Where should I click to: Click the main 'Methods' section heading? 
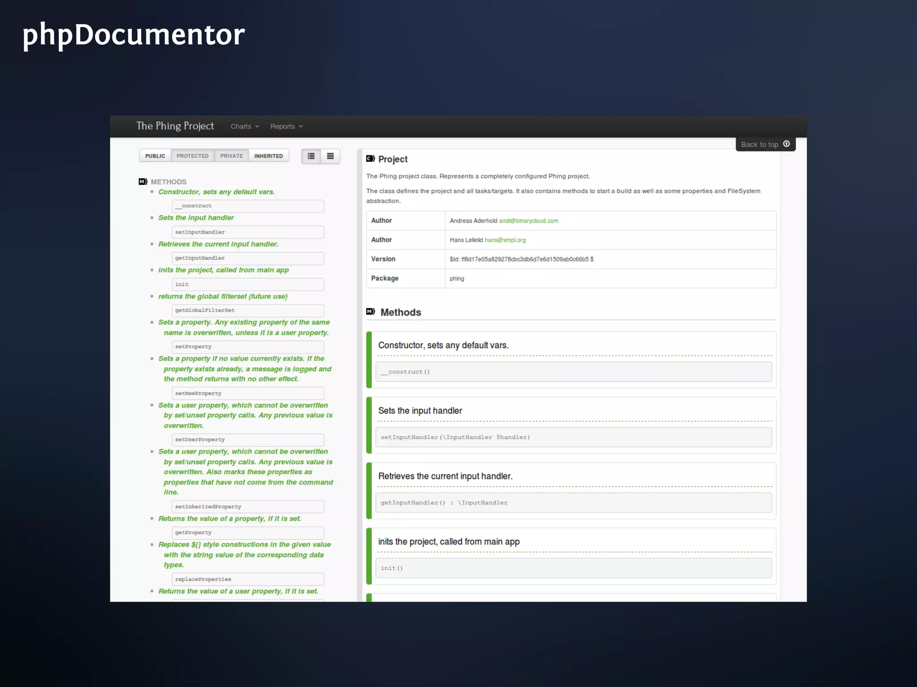401,312
